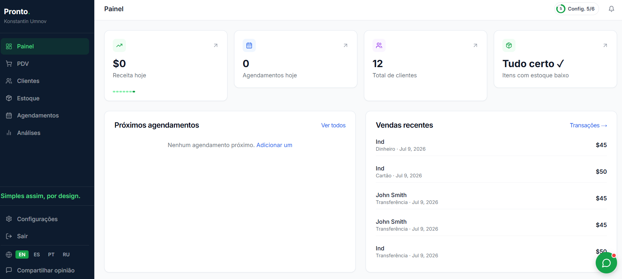Screen dimensions: 622x279
Task: Click Tudo certo ✓ status text
Action: coord(533,63)
